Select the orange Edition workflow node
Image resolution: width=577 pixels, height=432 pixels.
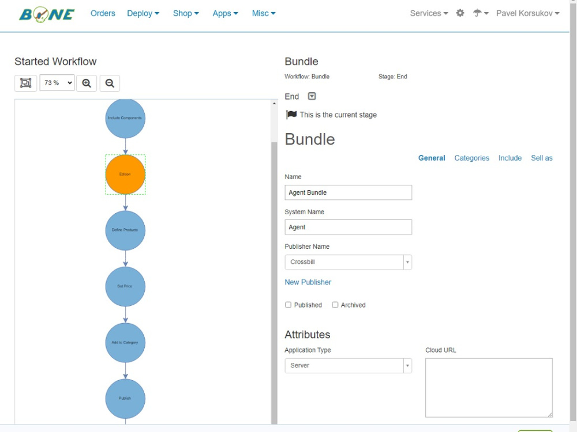[125, 175]
